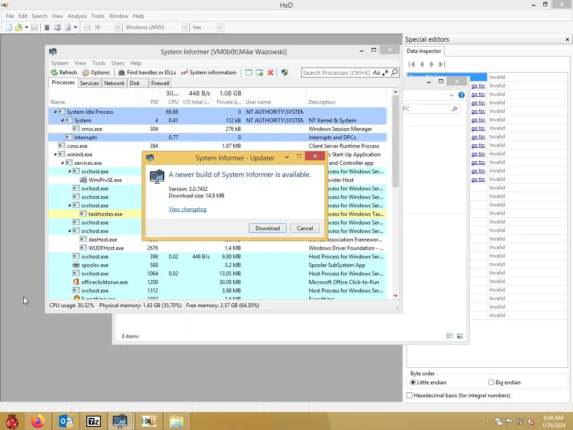Select the spoolsv.exe process row
The height and width of the screenshot is (430, 573).
pyautogui.click(x=218, y=265)
